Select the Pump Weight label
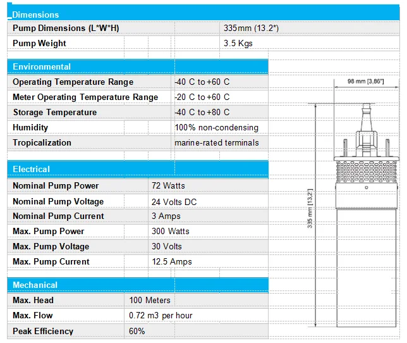This screenshot has width=407, height=343. coord(39,43)
